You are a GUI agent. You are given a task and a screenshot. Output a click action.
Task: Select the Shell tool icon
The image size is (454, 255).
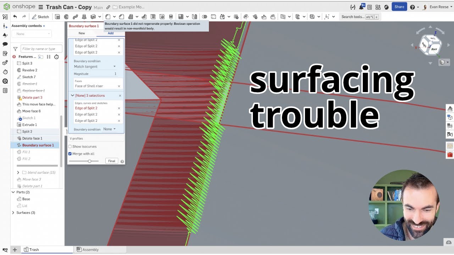tap(153, 17)
